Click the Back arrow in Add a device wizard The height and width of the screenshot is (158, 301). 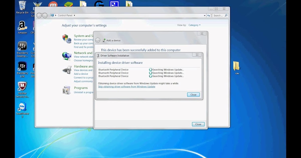click(x=98, y=40)
